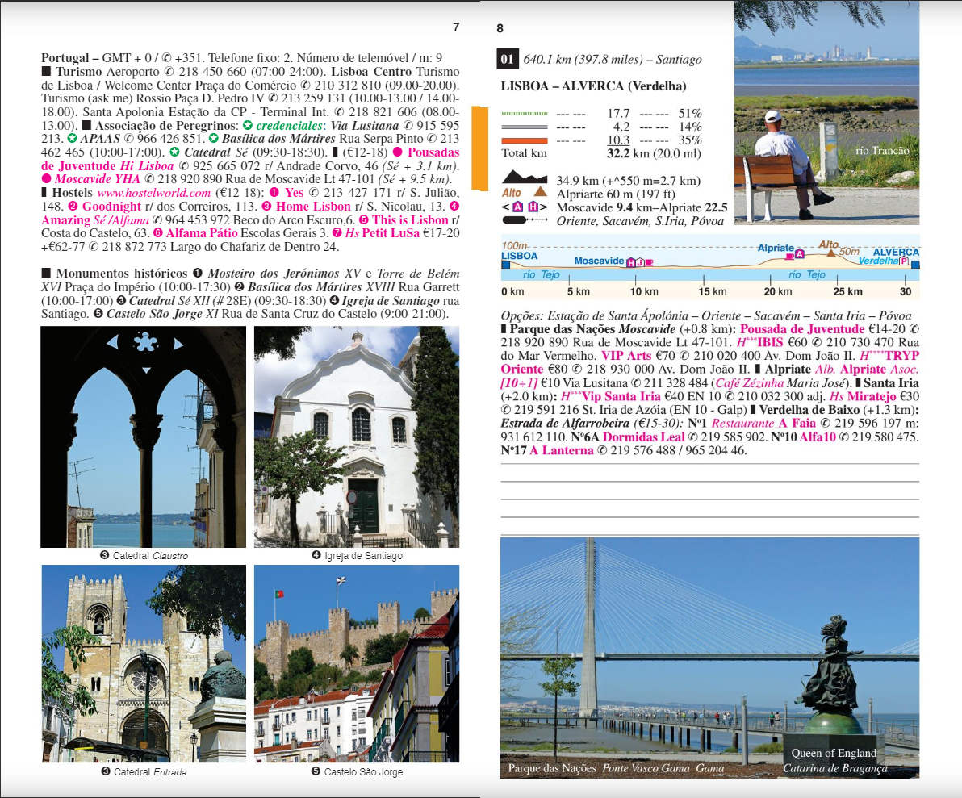
Task: Click the pink circle before Moscavide YHA
Action: point(47,178)
